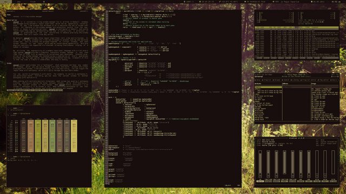The height and width of the screenshot is (194, 346).
Task: Click the highlighted column header row in htop
Action: tap(297, 27)
